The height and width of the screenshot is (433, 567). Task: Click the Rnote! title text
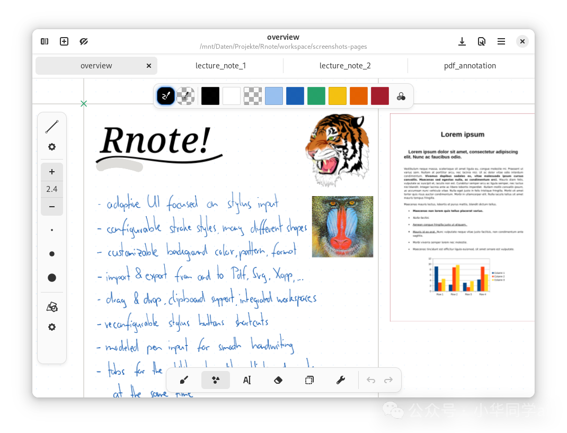pyautogui.click(x=155, y=140)
